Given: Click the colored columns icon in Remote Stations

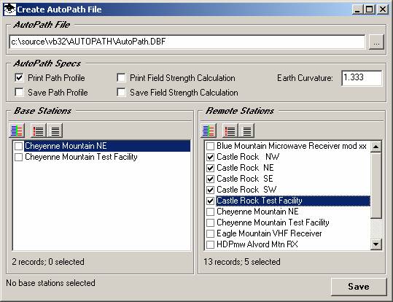Looking at the screenshot, I should coord(209,131).
